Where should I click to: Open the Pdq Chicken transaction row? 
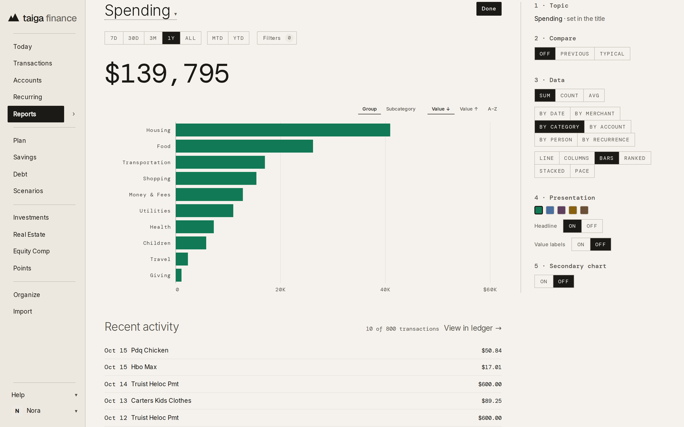[303, 351]
